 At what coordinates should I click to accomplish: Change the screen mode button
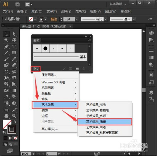coord(10,151)
